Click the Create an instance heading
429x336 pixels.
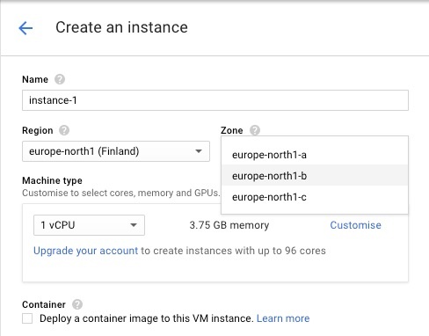[121, 27]
